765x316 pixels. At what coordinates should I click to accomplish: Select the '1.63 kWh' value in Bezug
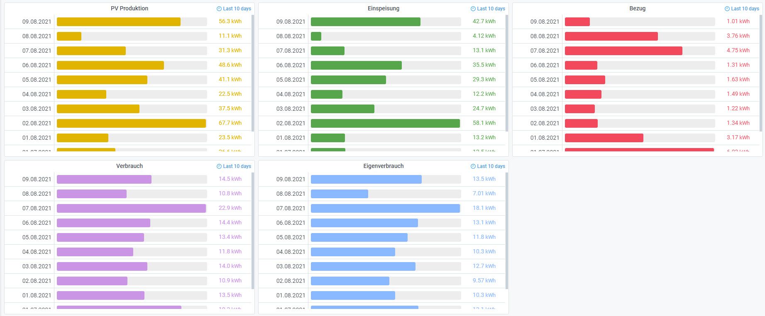pyautogui.click(x=738, y=80)
